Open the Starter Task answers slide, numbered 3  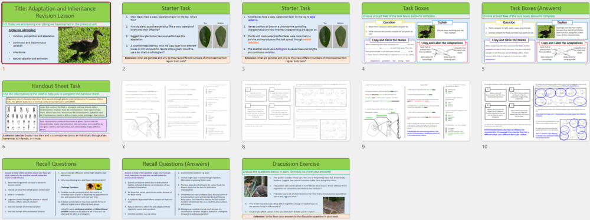pyautogui.click(x=296, y=33)
